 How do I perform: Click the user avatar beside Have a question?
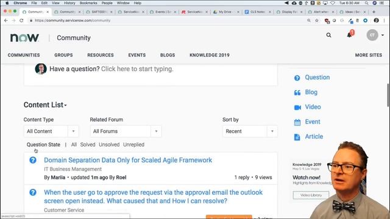pos(41,69)
